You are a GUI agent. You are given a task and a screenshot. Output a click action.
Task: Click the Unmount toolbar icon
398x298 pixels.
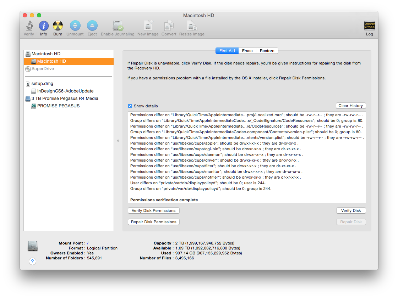(x=75, y=26)
